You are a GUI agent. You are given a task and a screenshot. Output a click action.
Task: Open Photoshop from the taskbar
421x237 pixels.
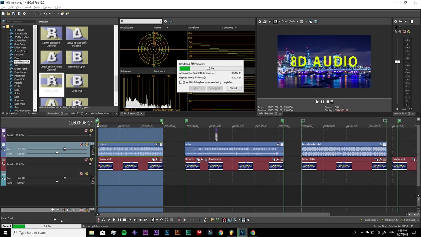167,232
